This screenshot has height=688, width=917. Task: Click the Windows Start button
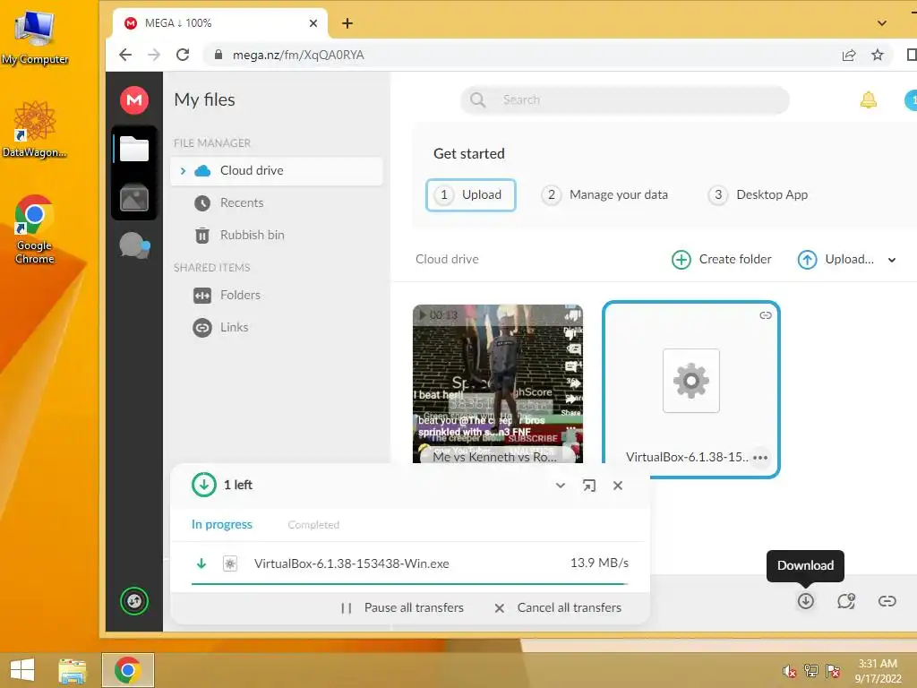click(22, 670)
